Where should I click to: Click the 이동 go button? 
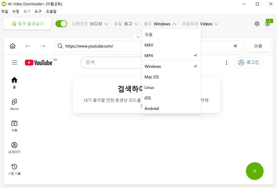tap(258, 46)
